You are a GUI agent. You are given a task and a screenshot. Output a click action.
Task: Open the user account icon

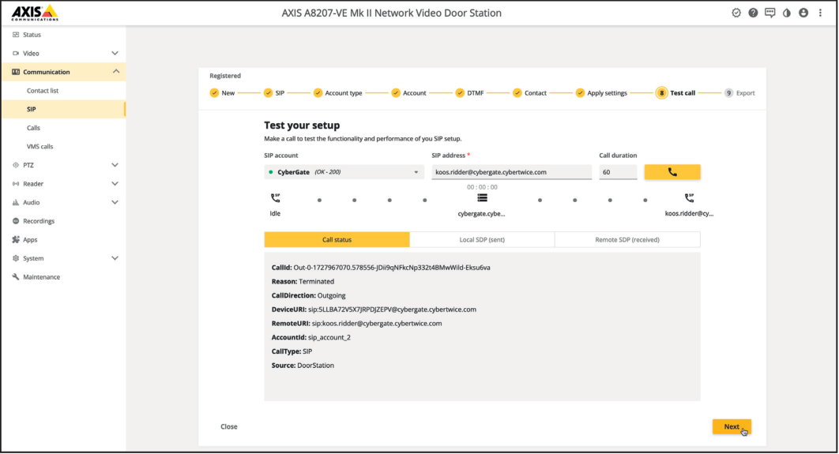tap(803, 13)
